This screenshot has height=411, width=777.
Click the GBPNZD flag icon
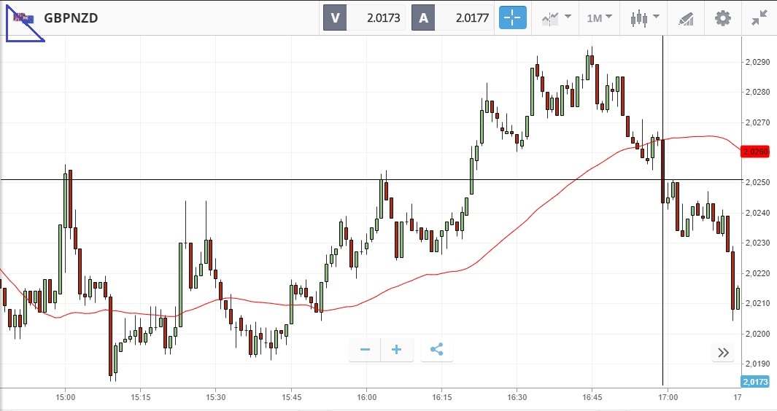click(21, 18)
